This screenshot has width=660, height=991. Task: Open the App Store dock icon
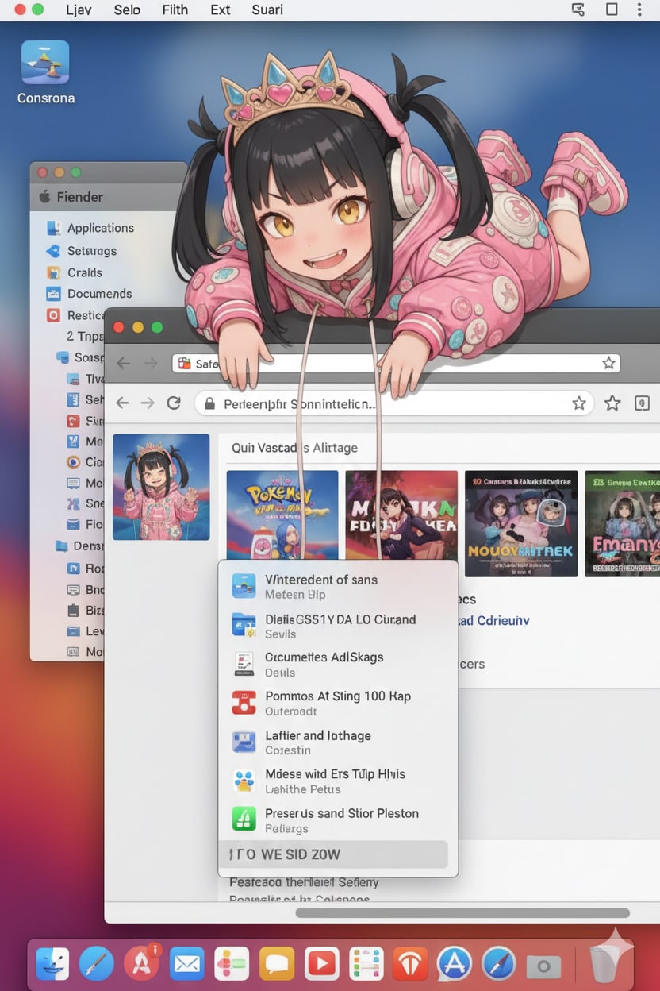click(x=454, y=965)
